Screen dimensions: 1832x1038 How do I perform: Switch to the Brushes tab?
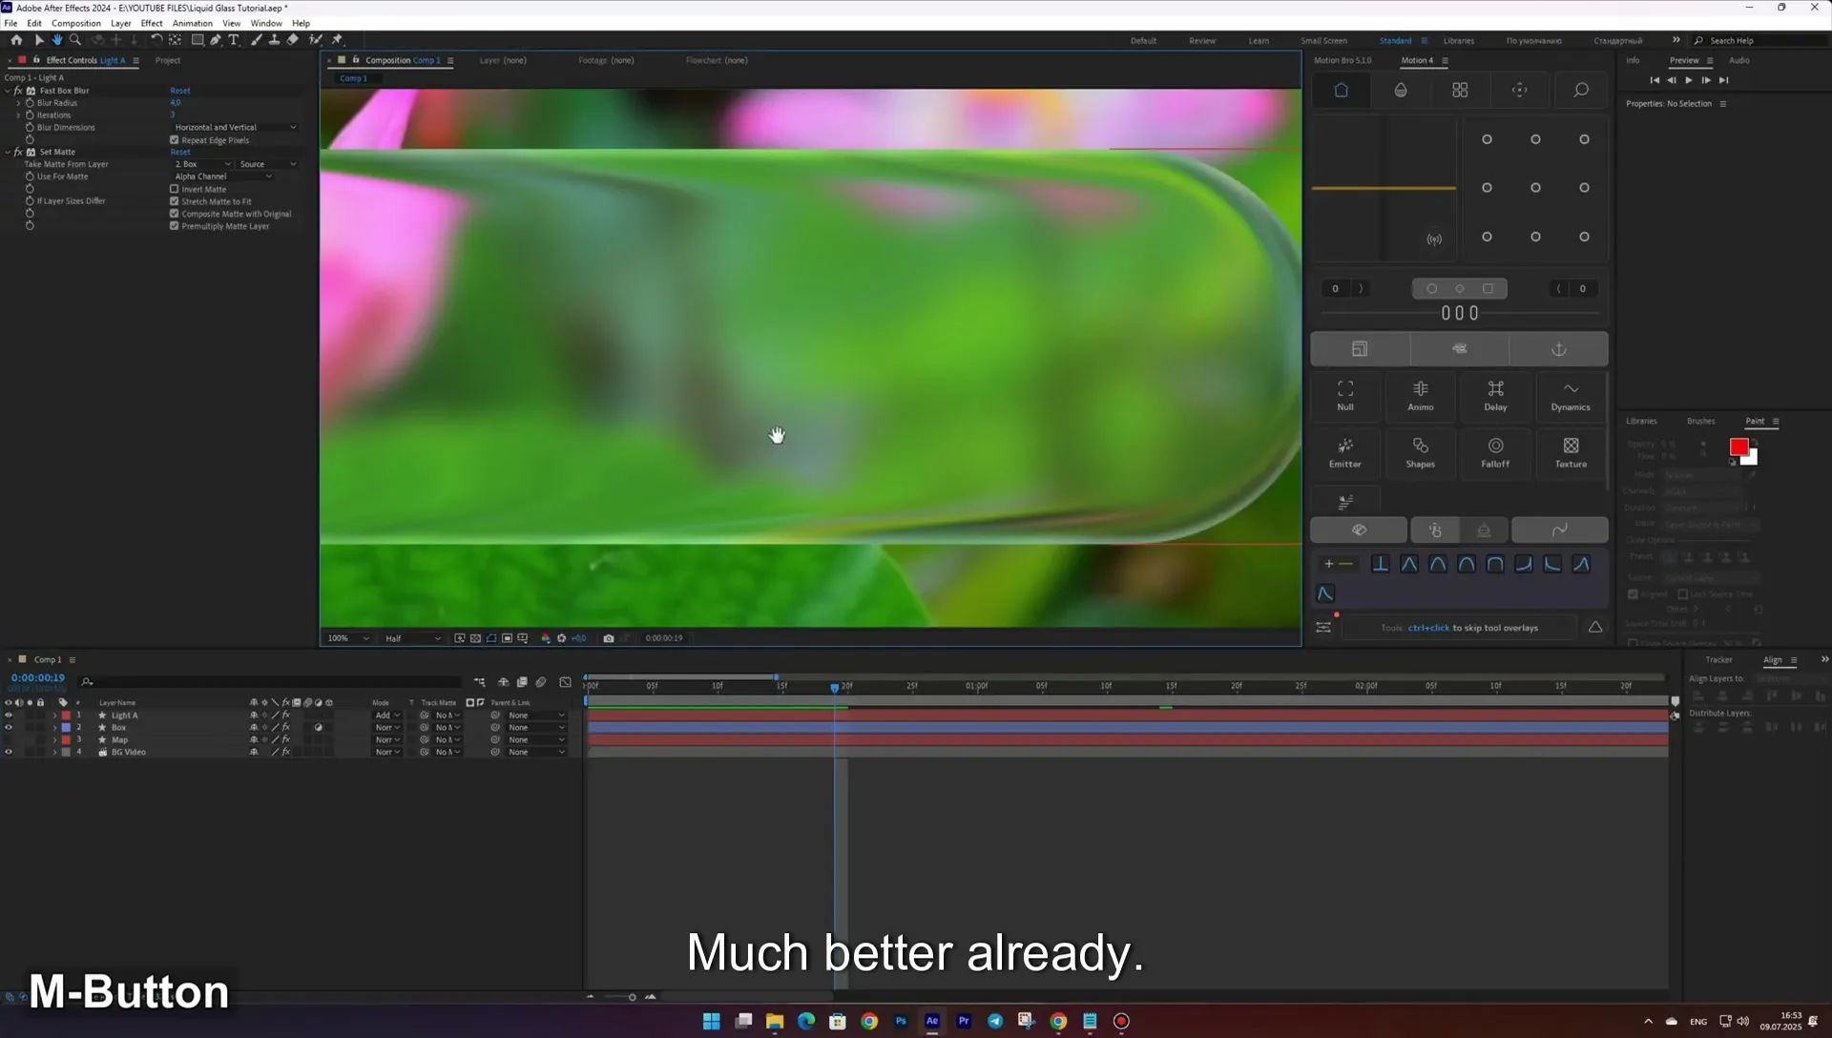[1700, 421]
